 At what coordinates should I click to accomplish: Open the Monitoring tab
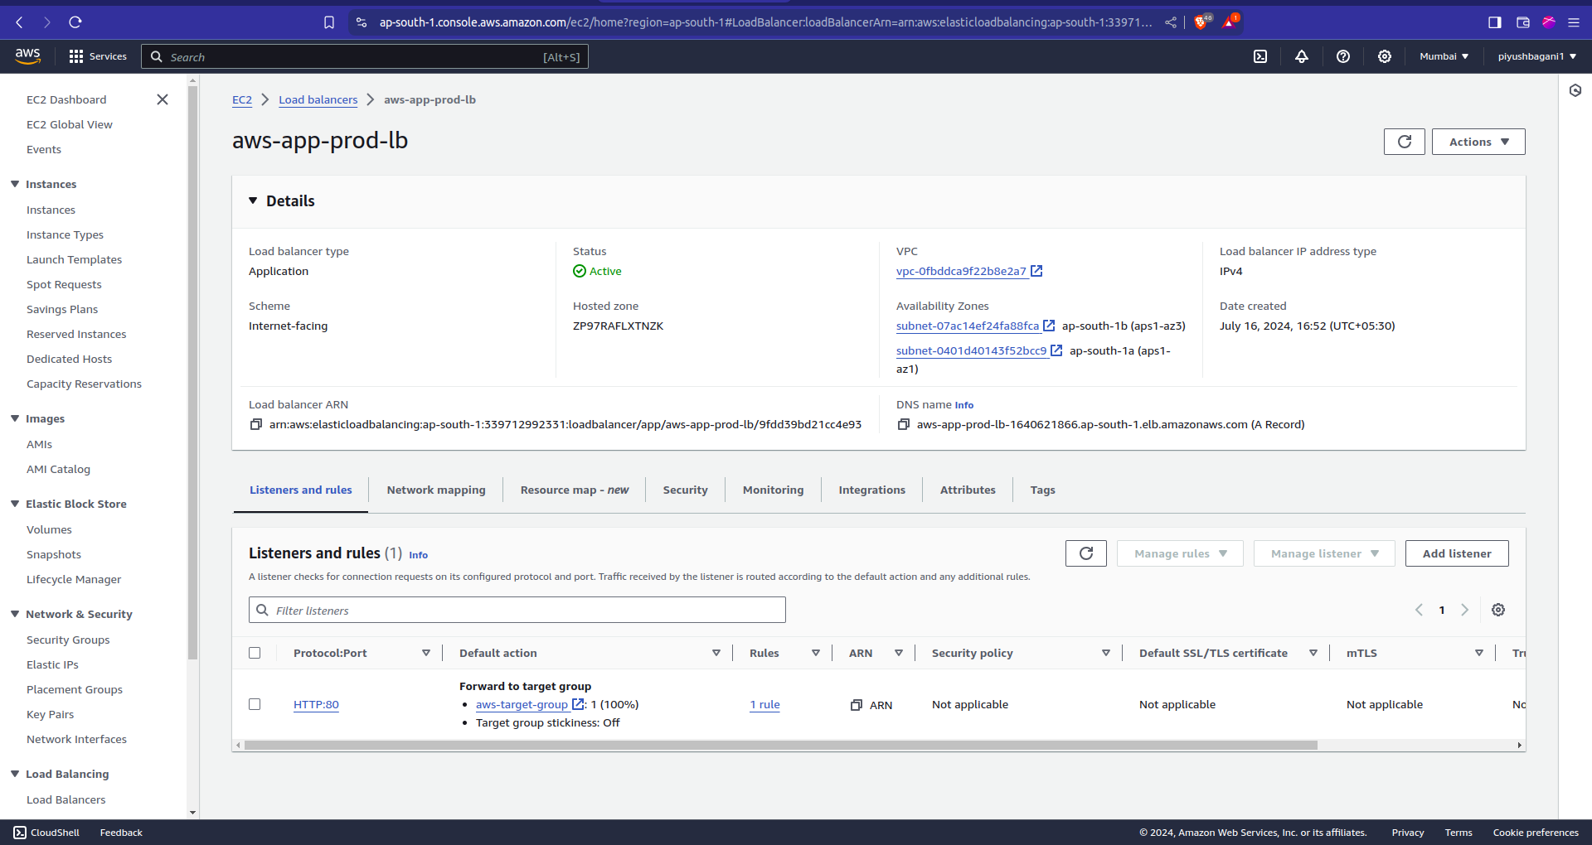click(x=774, y=490)
